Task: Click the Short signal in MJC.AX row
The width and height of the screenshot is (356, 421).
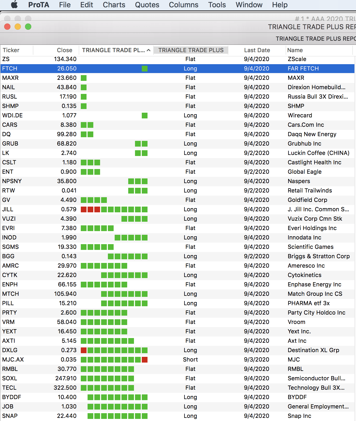Action: tap(190, 360)
